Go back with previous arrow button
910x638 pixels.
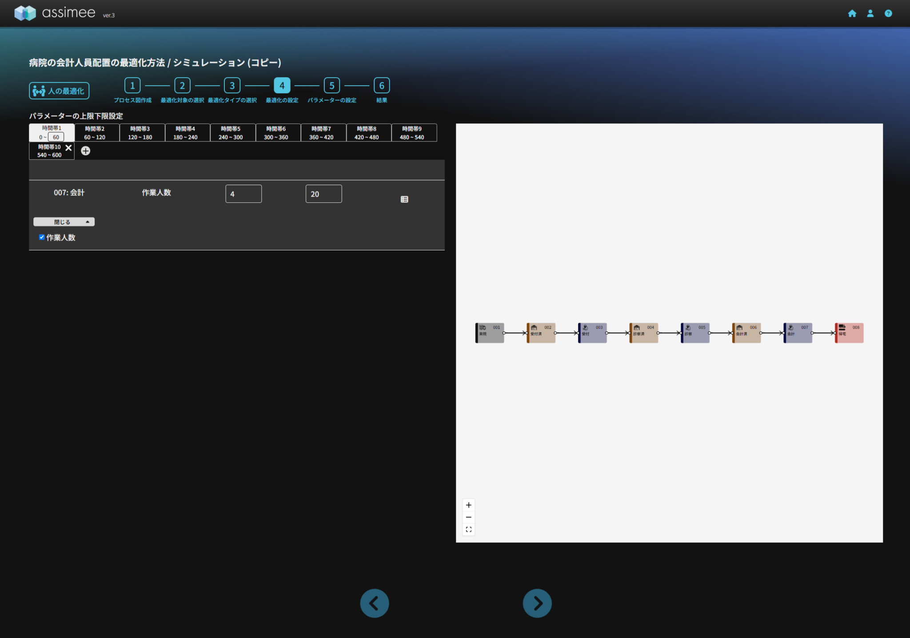[x=374, y=603]
